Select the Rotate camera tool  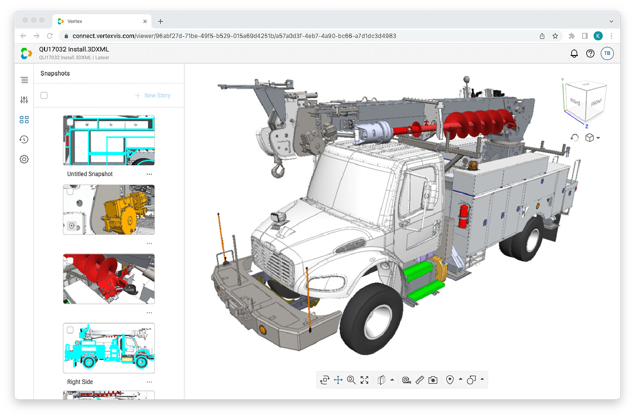point(324,380)
